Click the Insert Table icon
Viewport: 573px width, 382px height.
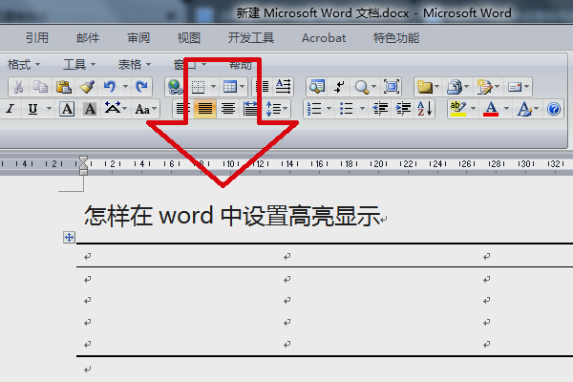click(x=230, y=87)
